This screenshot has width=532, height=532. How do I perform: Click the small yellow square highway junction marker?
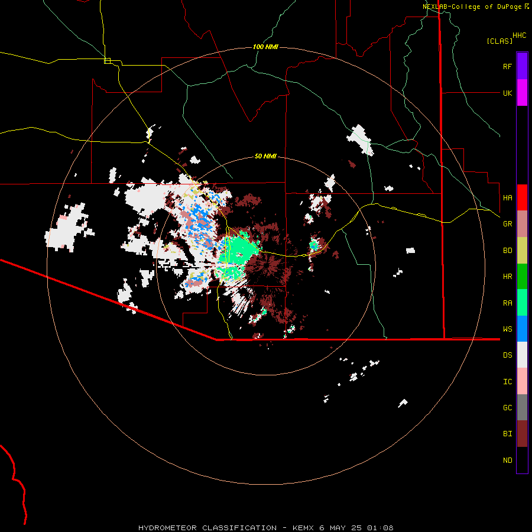click(x=107, y=61)
